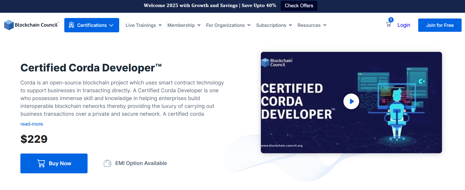This screenshot has width=465, height=190.
Task: Click the Login link
Action: 404,25
